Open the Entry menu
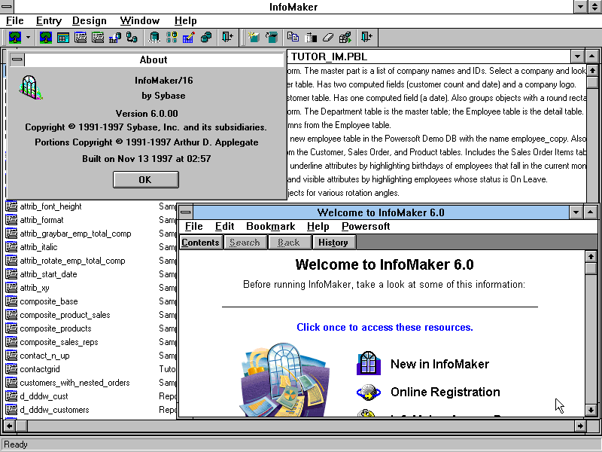The height and width of the screenshot is (452, 602). (49, 21)
